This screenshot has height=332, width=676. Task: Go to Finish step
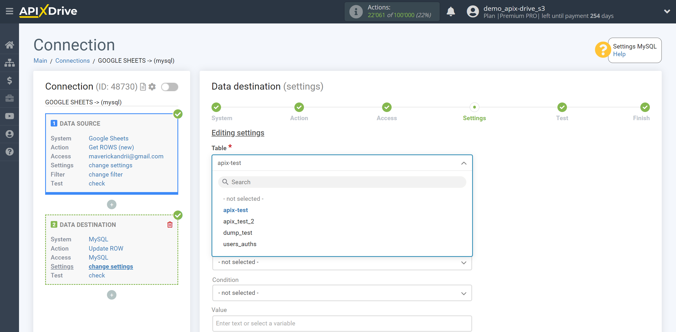point(645,107)
